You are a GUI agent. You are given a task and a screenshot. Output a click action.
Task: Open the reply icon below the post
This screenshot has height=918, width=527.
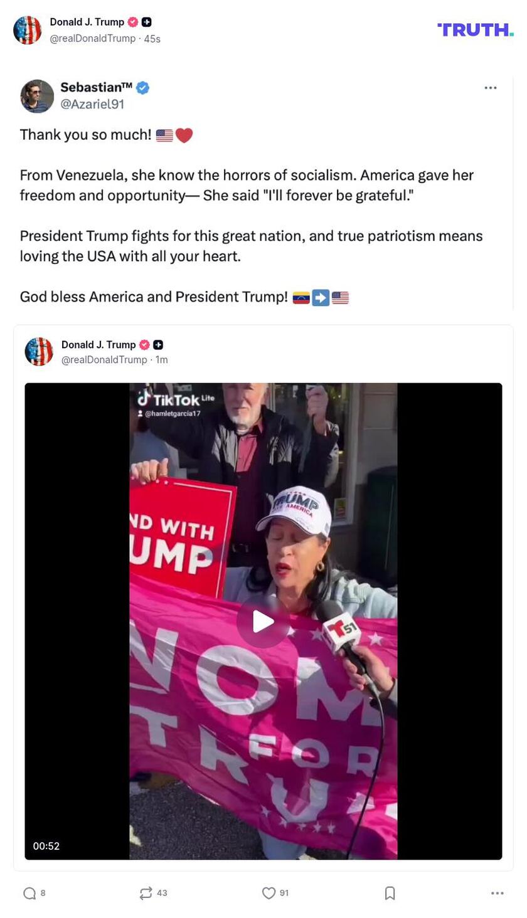click(x=29, y=892)
